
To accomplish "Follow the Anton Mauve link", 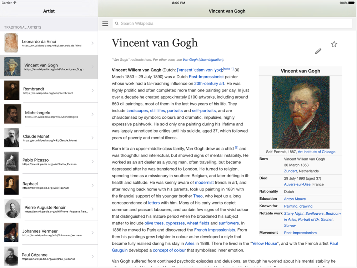I will point(295,199).
